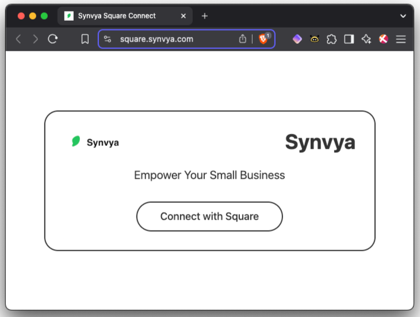This screenshot has width=420, height=317.
Task: Click the red close window button
Action: 21,16
